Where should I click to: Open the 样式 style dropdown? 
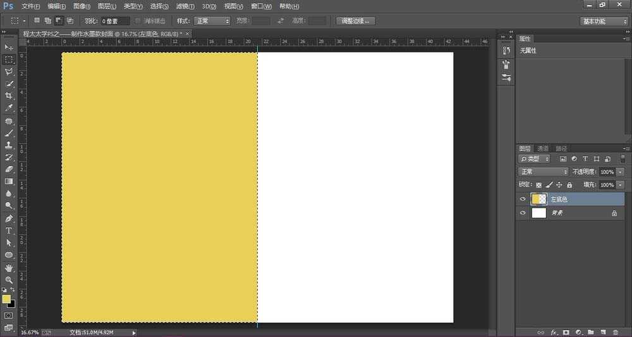click(212, 21)
